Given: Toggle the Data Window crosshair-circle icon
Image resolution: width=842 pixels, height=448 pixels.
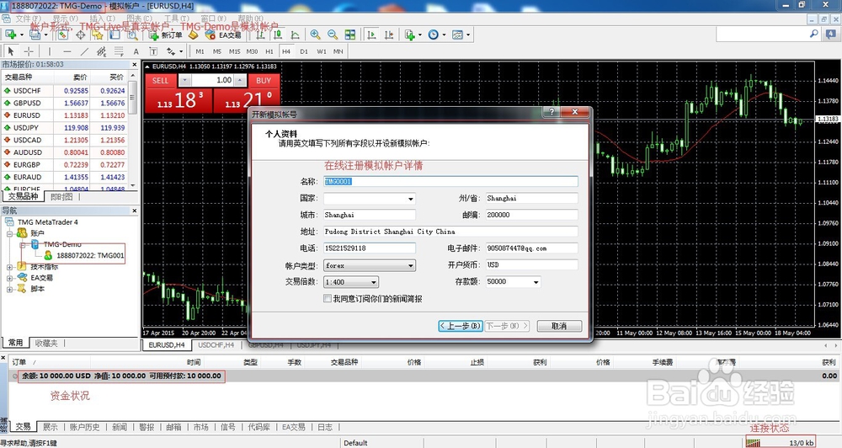Looking at the screenshot, I should click(x=81, y=35).
